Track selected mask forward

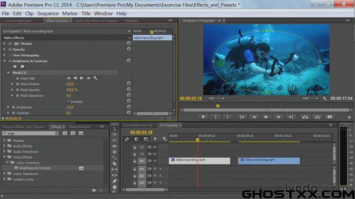82,78
